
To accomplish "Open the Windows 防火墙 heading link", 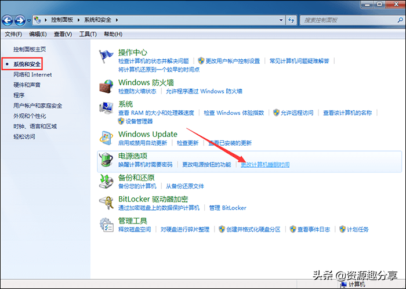I will point(146,82).
